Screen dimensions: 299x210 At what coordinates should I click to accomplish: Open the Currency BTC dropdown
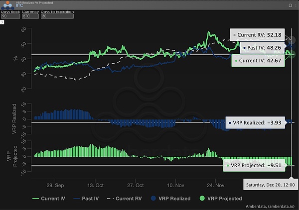32,16
